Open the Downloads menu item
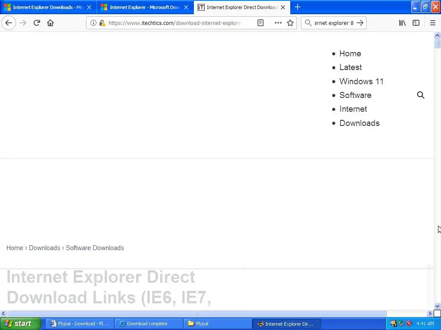 click(360, 123)
